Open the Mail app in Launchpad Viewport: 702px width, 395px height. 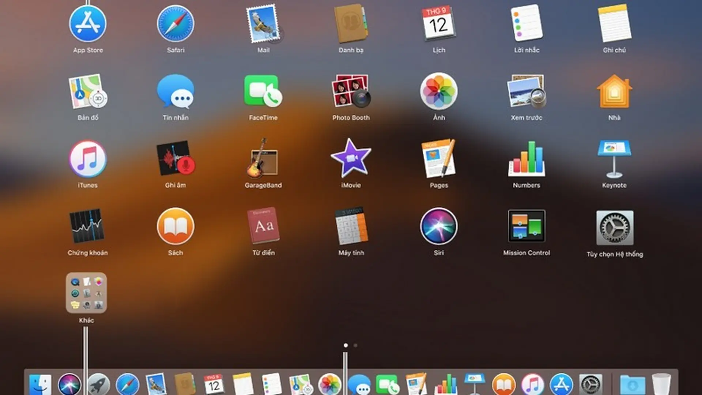coord(263,24)
